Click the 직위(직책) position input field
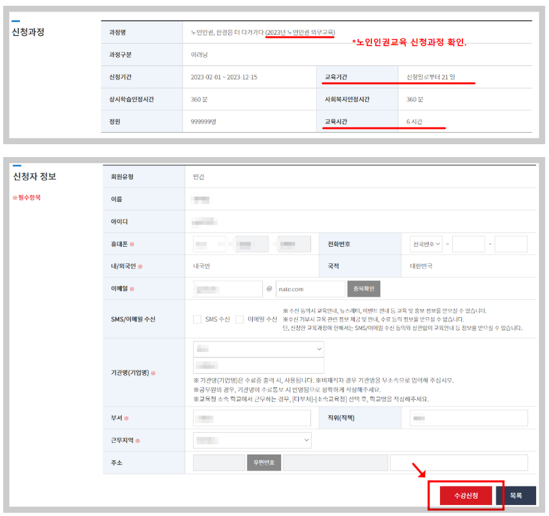The width and height of the screenshot is (549, 516). [468, 418]
